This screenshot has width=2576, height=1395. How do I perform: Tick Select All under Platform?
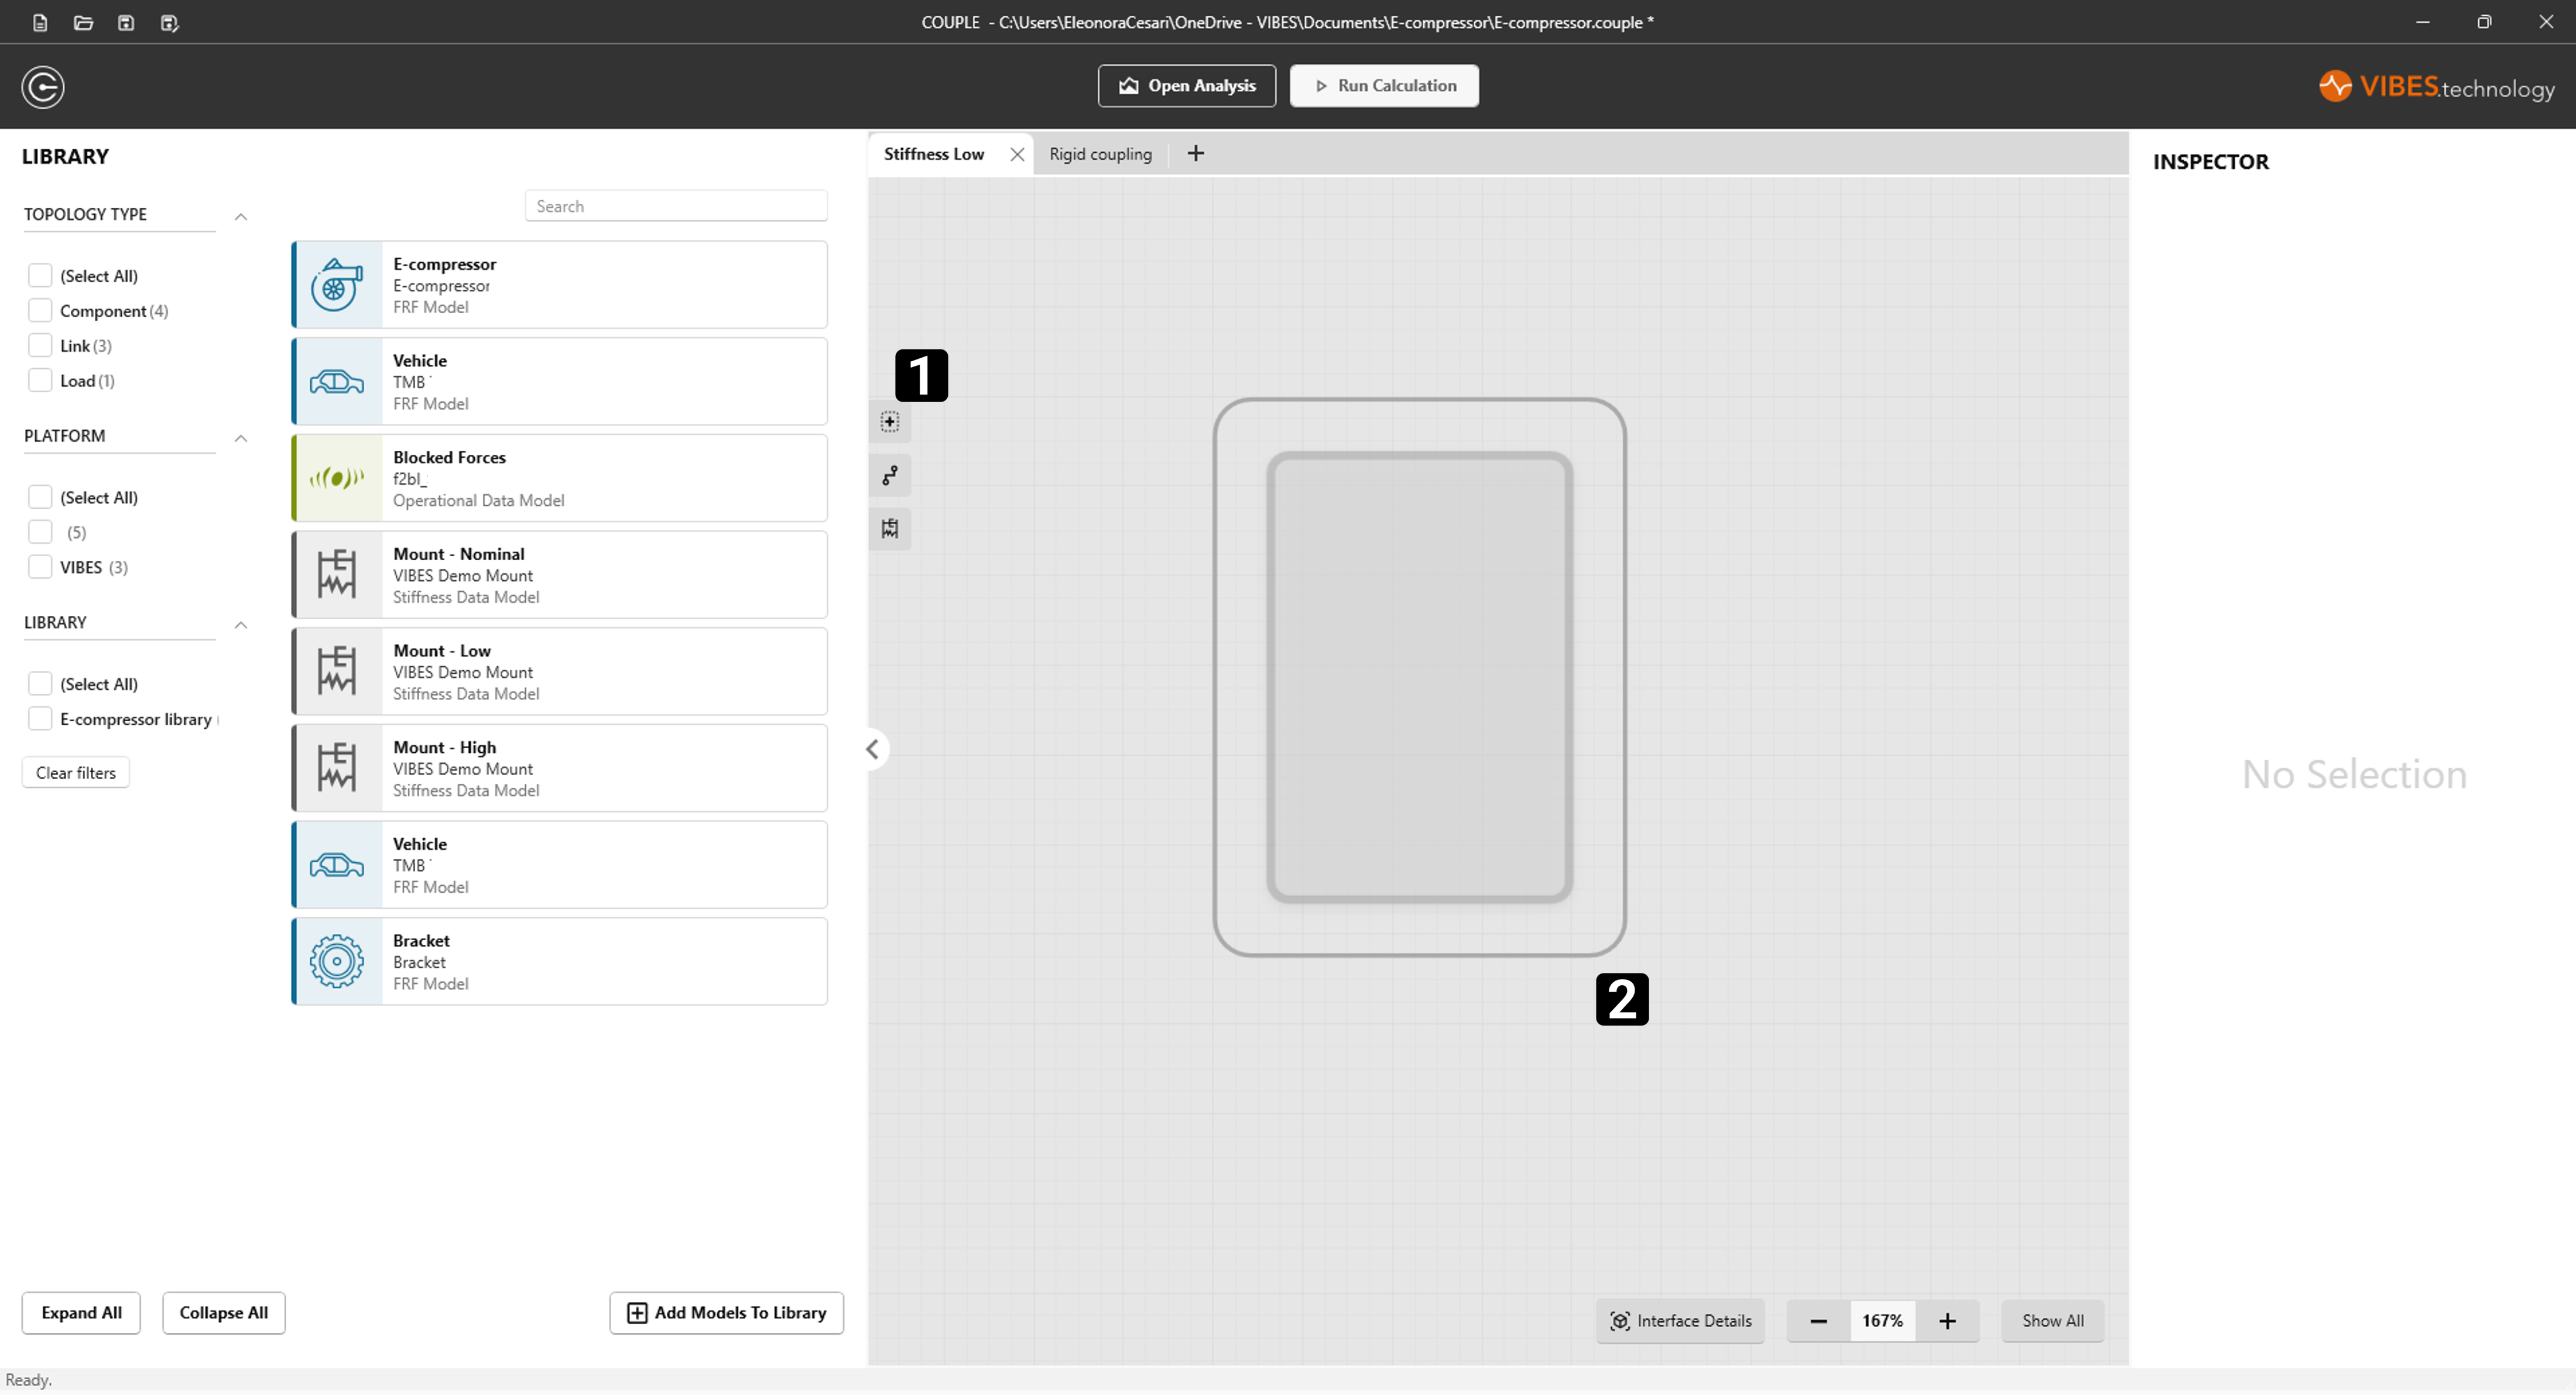(40, 497)
